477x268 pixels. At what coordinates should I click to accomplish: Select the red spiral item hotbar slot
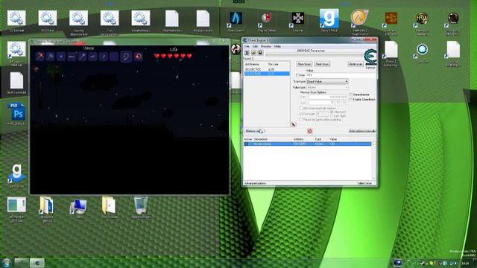pos(139,57)
